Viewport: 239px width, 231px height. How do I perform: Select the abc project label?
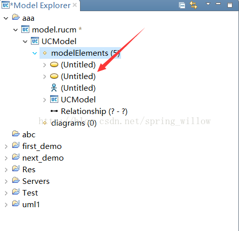[x=29, y=135]
